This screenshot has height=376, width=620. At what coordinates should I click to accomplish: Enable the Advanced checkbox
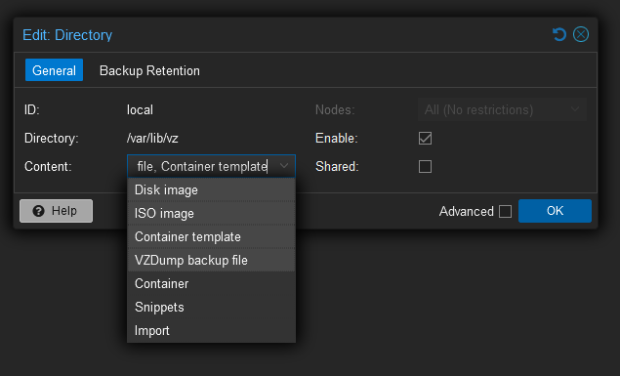coord(505,211)
